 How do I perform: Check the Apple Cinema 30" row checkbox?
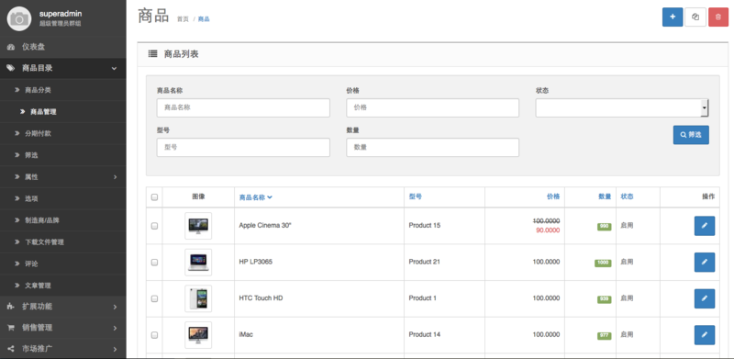tap(154, 226)
